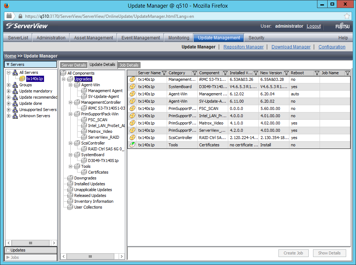Image resolution: width=356 pixels, height=265 pixels.
Task: Click the components tree scrollbar thumb
Action: [x=90, y=256]
